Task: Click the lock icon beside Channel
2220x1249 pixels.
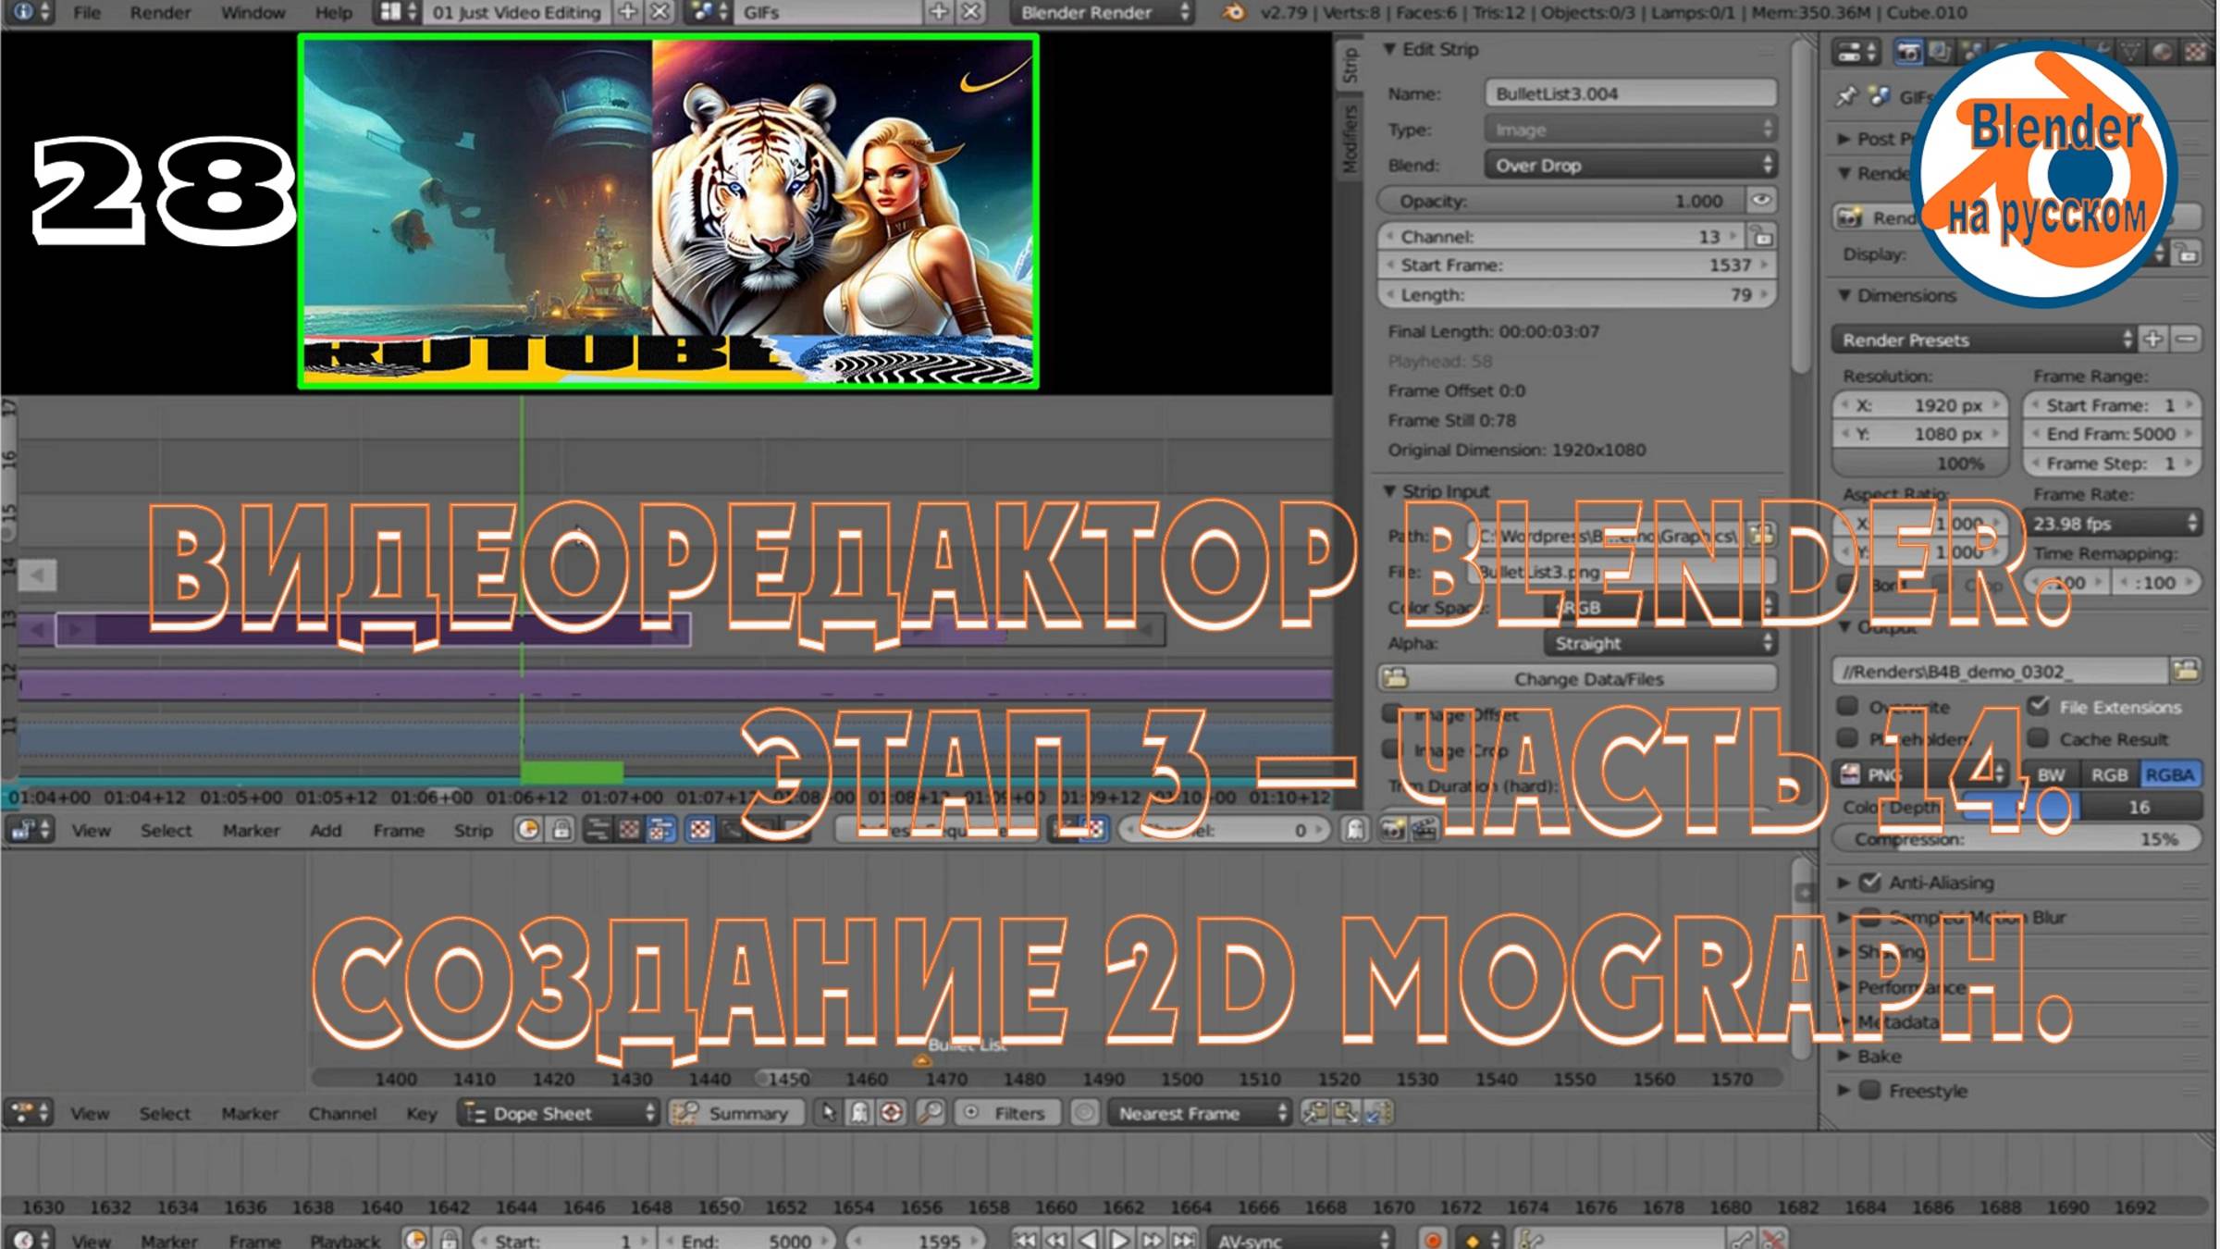Action: 1762,237
